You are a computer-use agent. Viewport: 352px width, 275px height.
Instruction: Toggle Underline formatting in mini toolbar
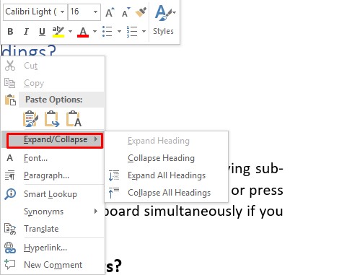pos(42,32)
